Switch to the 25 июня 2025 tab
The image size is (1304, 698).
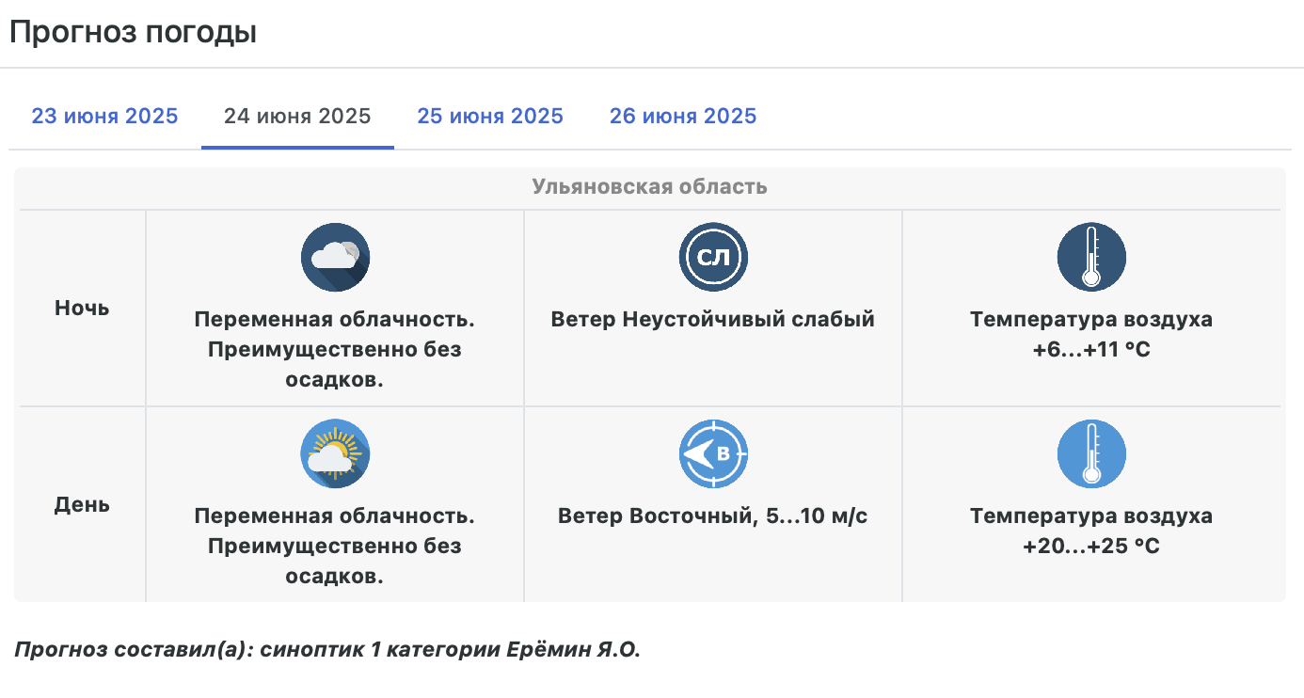pos(490,117)
